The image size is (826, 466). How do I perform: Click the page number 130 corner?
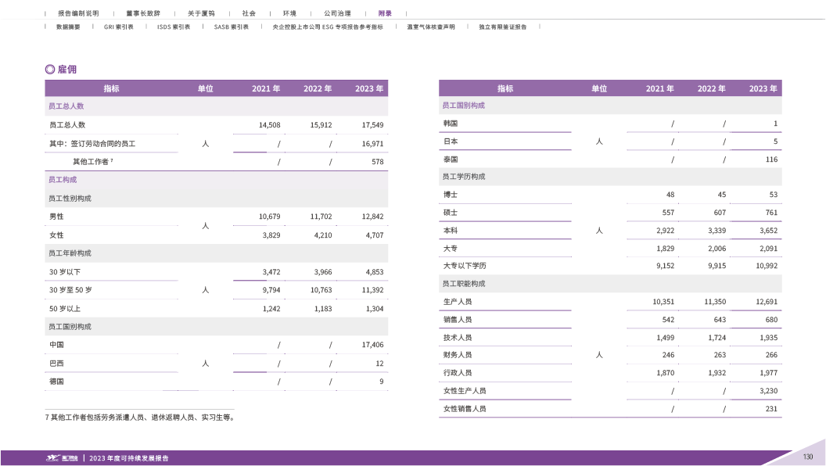tap(808, 457)
